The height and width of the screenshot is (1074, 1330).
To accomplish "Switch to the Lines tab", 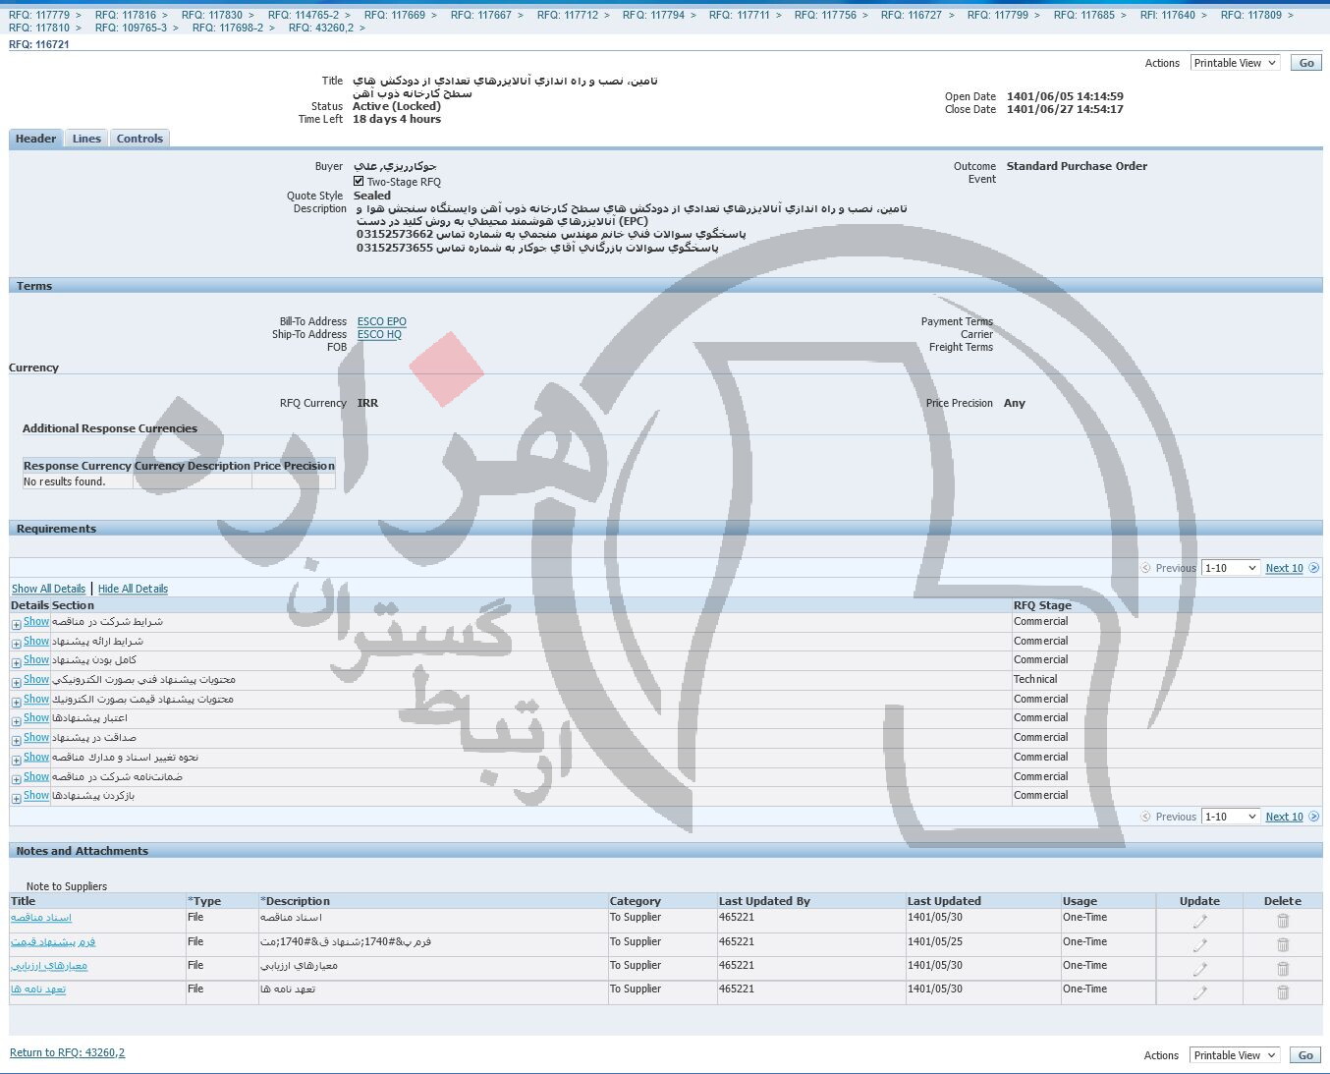I will tap(86, 139).
